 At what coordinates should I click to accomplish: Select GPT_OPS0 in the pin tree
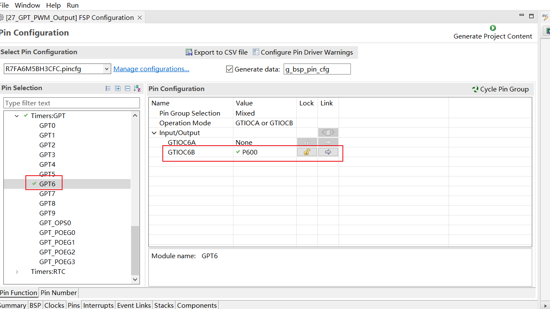click(55, 223)
